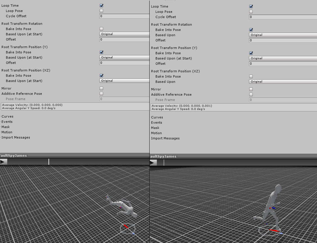Expand the Events section in the right panel

point(156,123)
